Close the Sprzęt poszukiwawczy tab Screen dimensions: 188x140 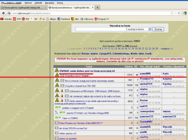pyautogui.click(x=93, y=7)
